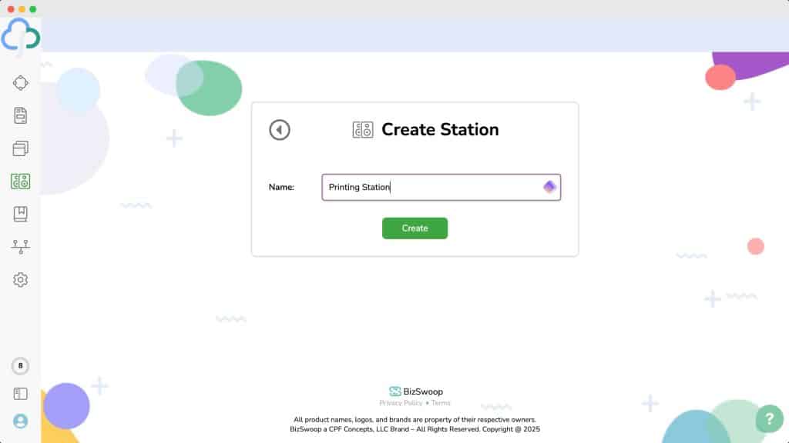Minimize window with the yellow button
This screenshot has height=443, width=789.
coord(22,9)
